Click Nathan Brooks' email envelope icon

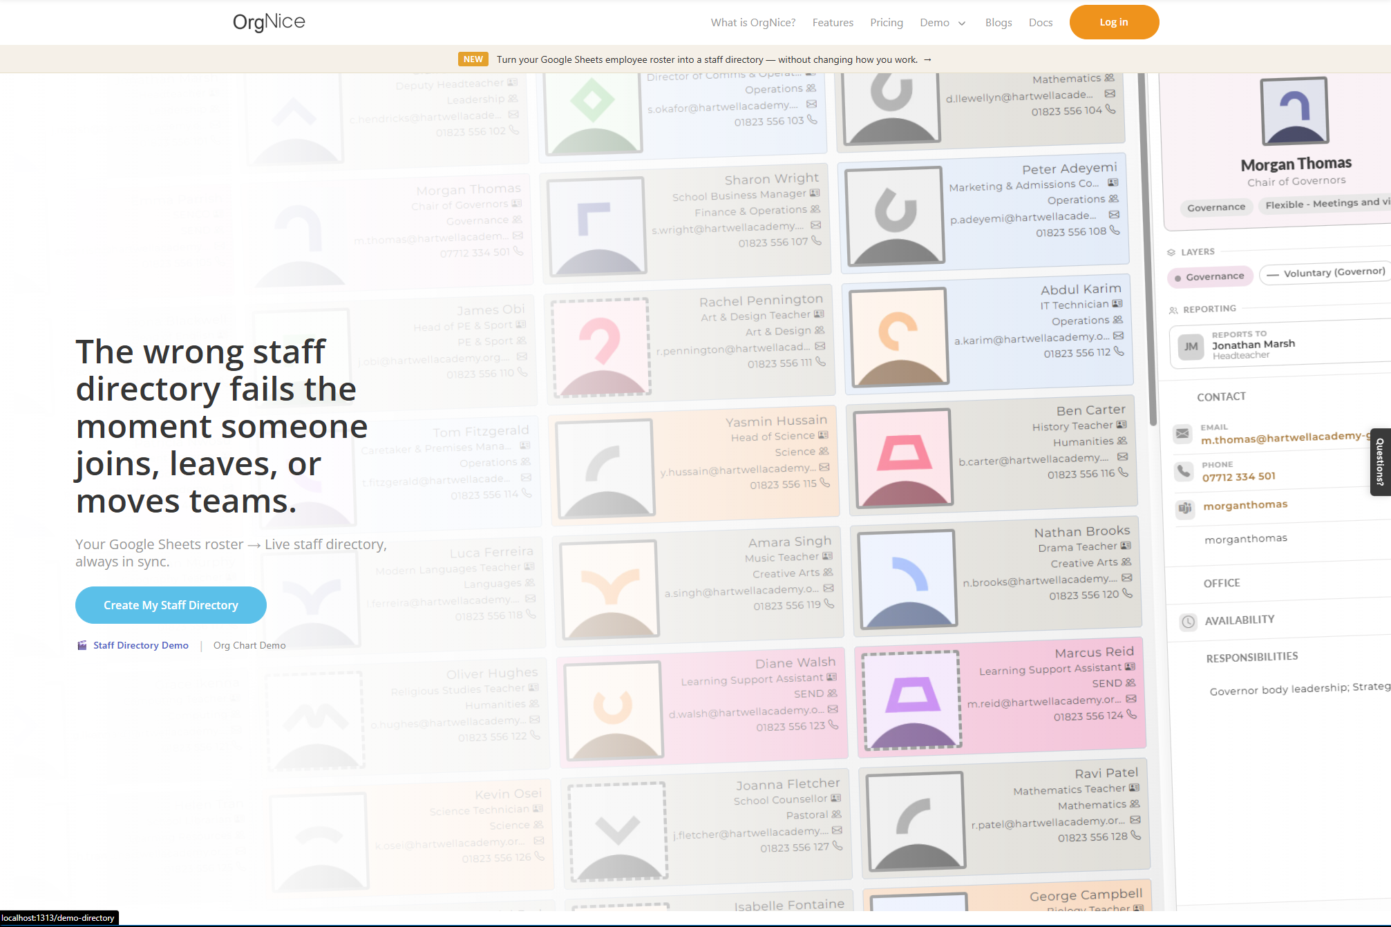tap(1127, 578)
